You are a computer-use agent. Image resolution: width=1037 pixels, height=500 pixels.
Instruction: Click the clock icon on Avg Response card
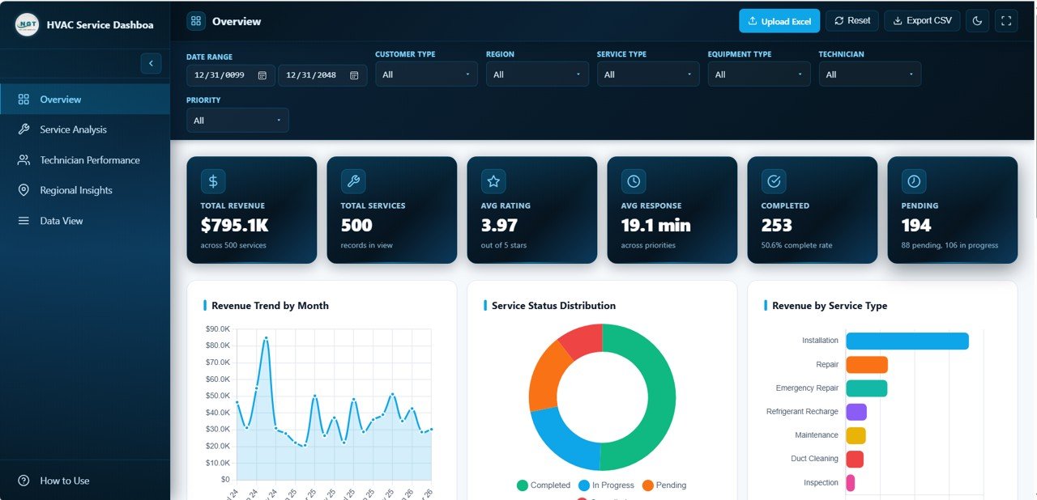(633, 180)
